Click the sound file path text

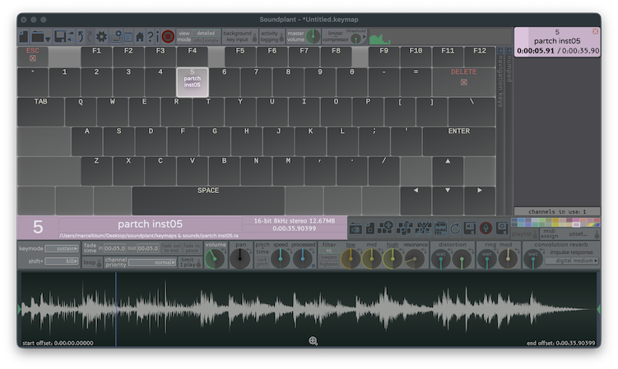pos(149,236)
